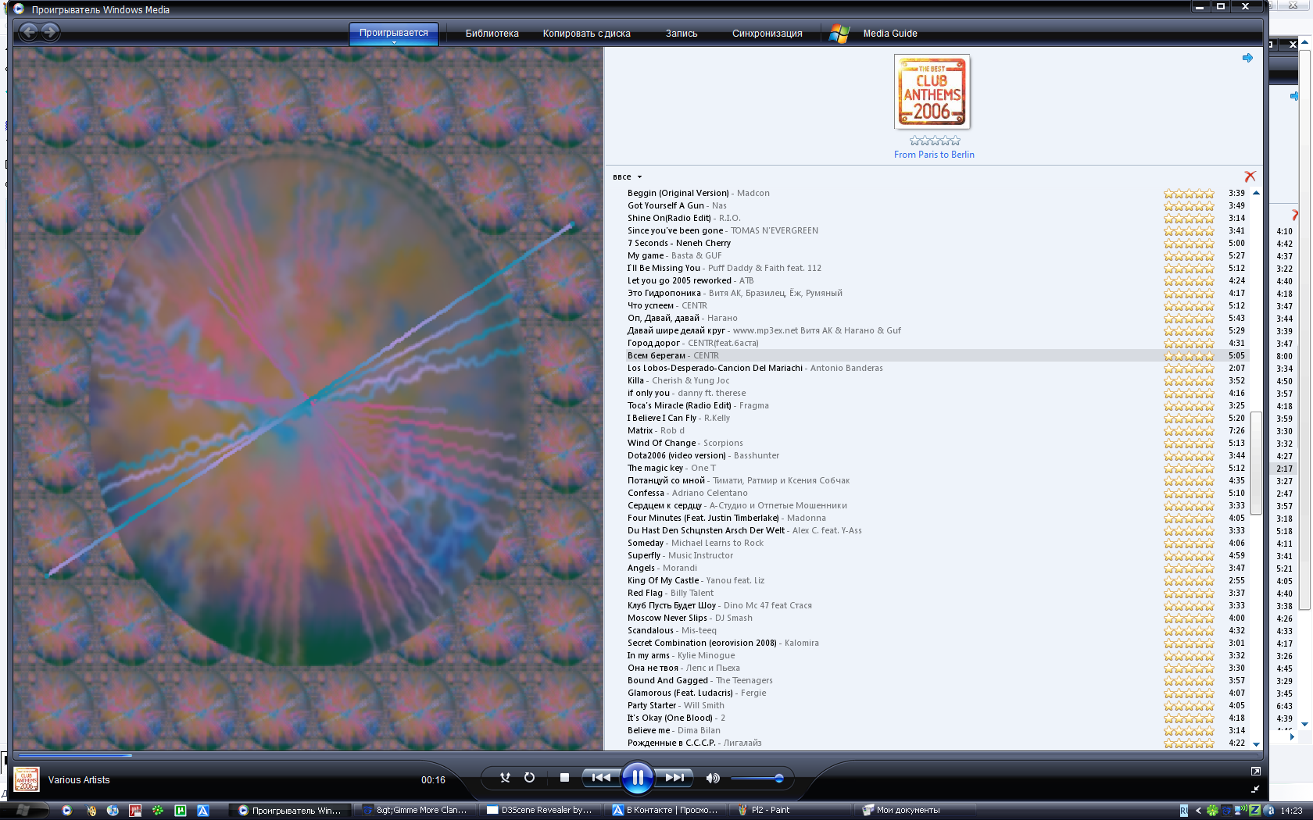Switch to full screen view

1256,771
